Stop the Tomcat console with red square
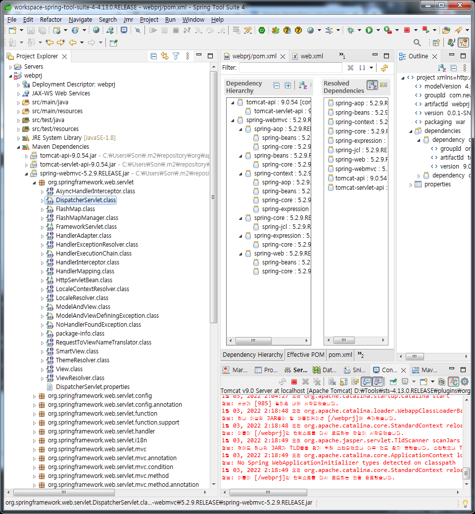This screenshot has width=475, height=514. pyautogui.click(x=294, y=382)
